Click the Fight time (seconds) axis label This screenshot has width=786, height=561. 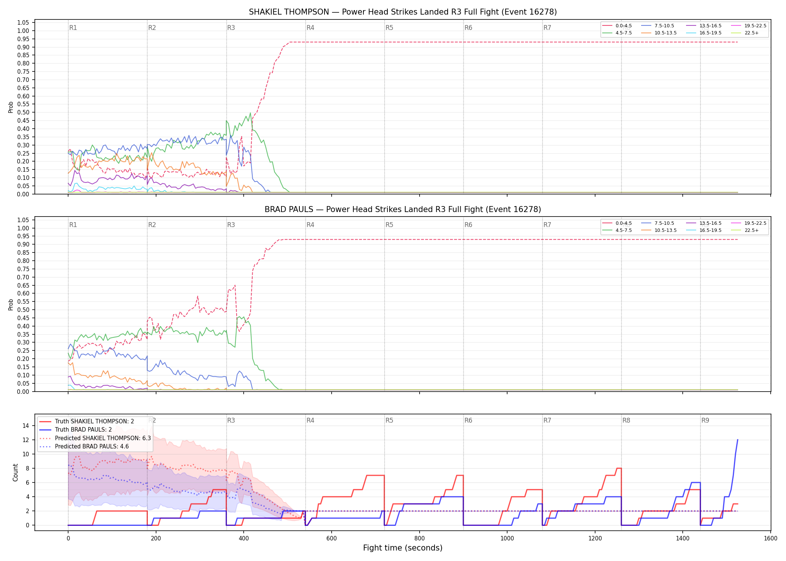pyautogui.click(x=403, y=548)
